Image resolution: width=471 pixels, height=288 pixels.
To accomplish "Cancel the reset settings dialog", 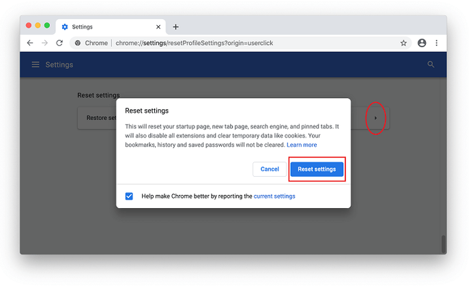I will click(x=270, y=169).
